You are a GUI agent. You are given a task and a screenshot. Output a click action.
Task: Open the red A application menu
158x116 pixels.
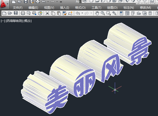click(x=4, y=4)
